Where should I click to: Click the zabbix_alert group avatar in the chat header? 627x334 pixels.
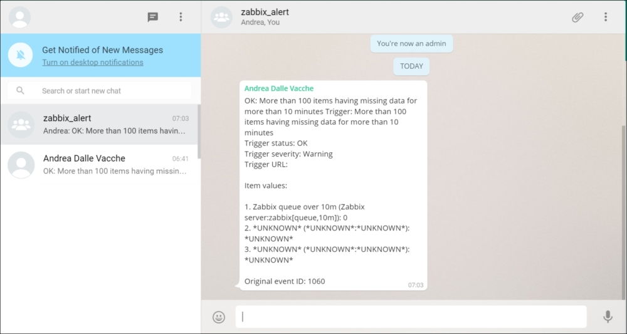[221, 17]
